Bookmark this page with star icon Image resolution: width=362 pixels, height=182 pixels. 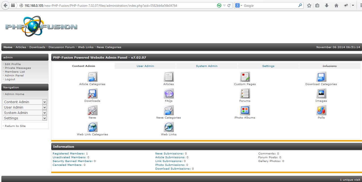[309, 5]
